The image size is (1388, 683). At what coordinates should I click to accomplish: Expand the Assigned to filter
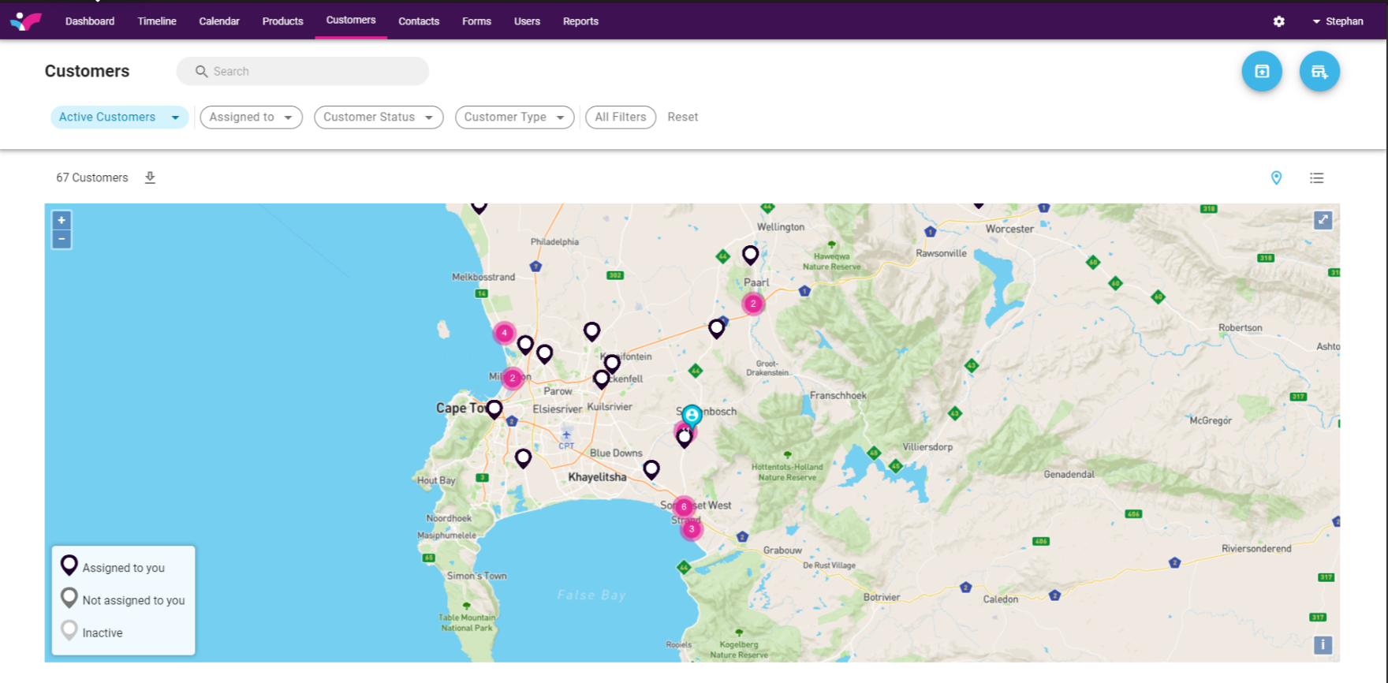tap(251, 118)
